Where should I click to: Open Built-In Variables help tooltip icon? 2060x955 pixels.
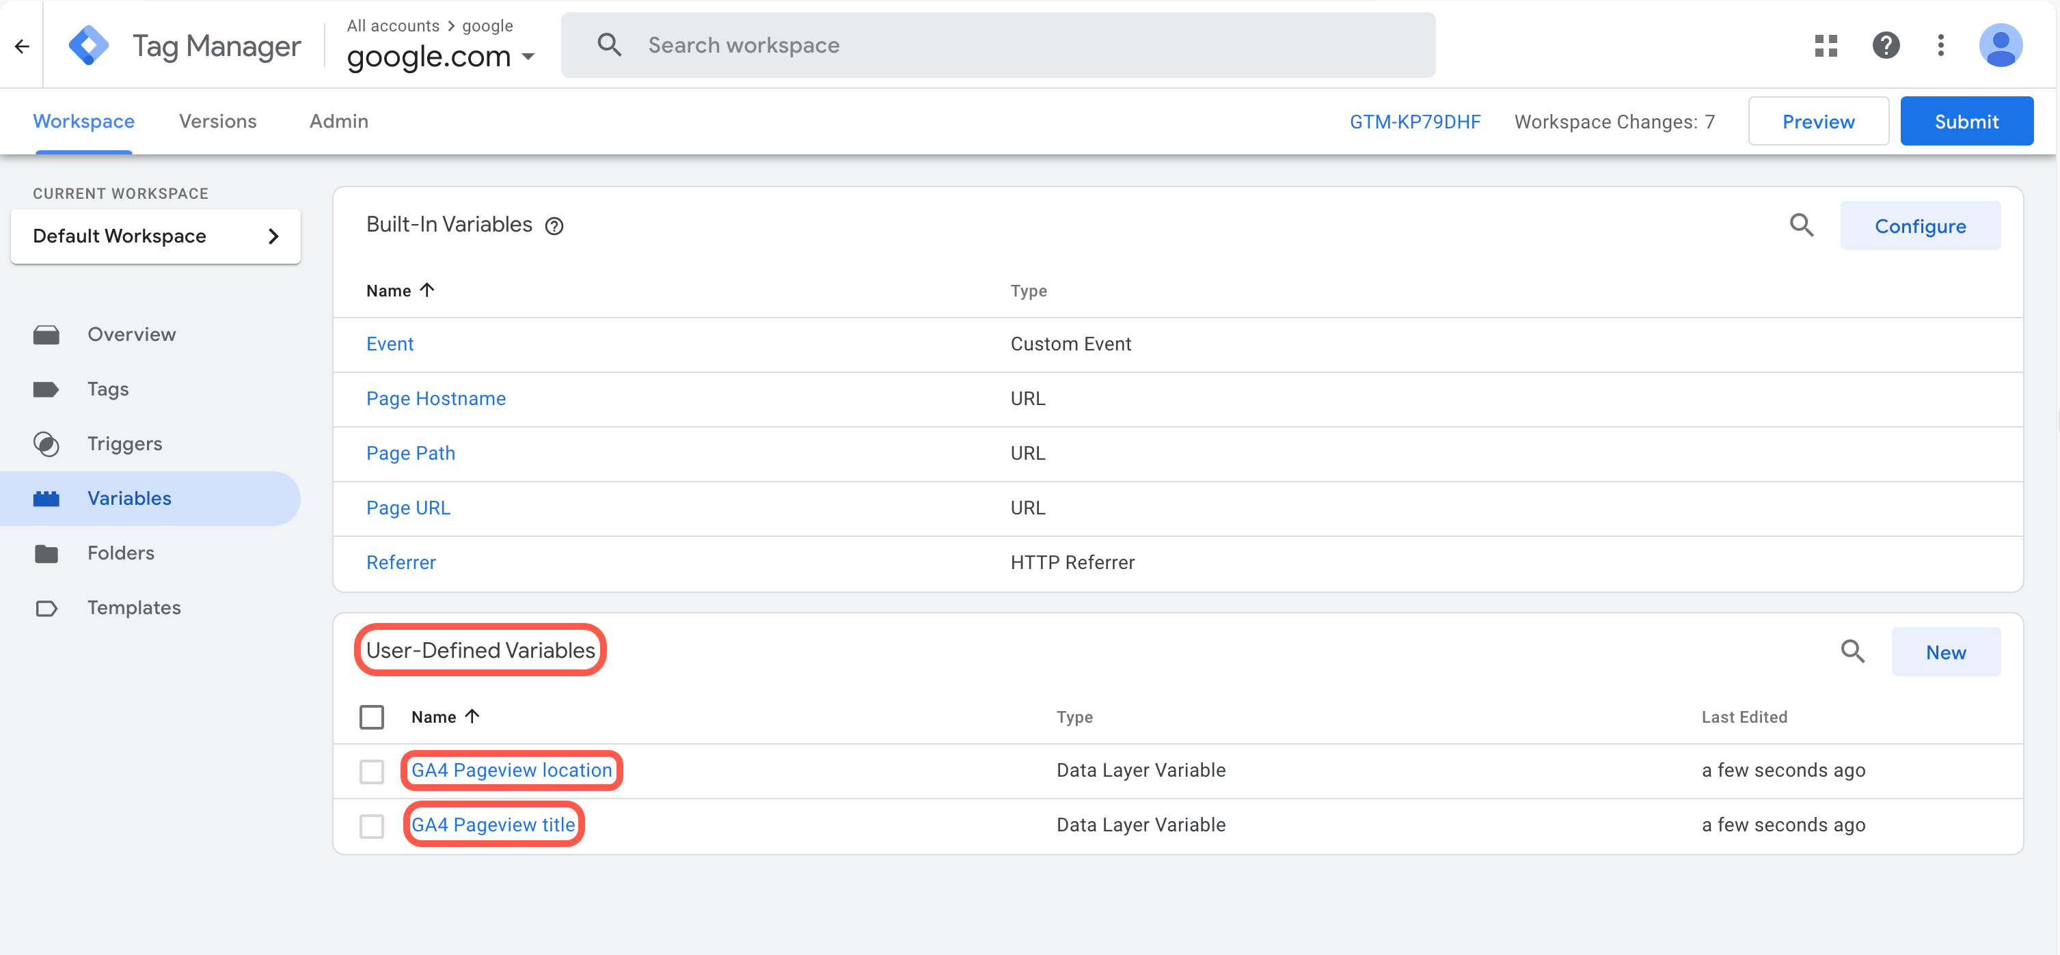[554, 226]
